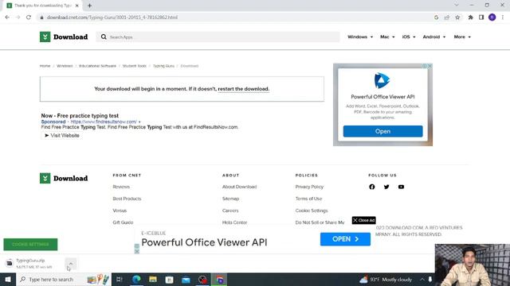Click the green Cookie Settings button
This screenshot has height=286, width=510.
click(x=30, y=244)
